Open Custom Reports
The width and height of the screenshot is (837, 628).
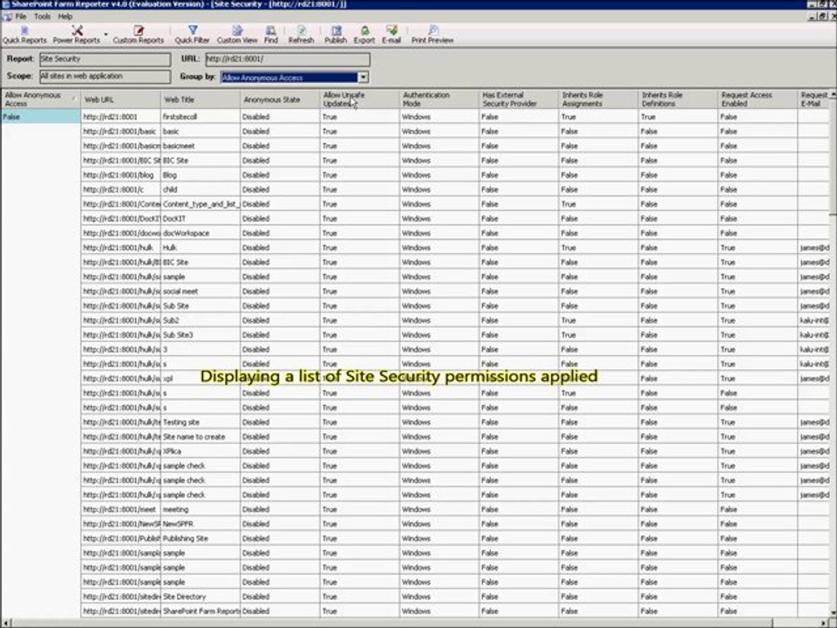(x=139, y=35)
